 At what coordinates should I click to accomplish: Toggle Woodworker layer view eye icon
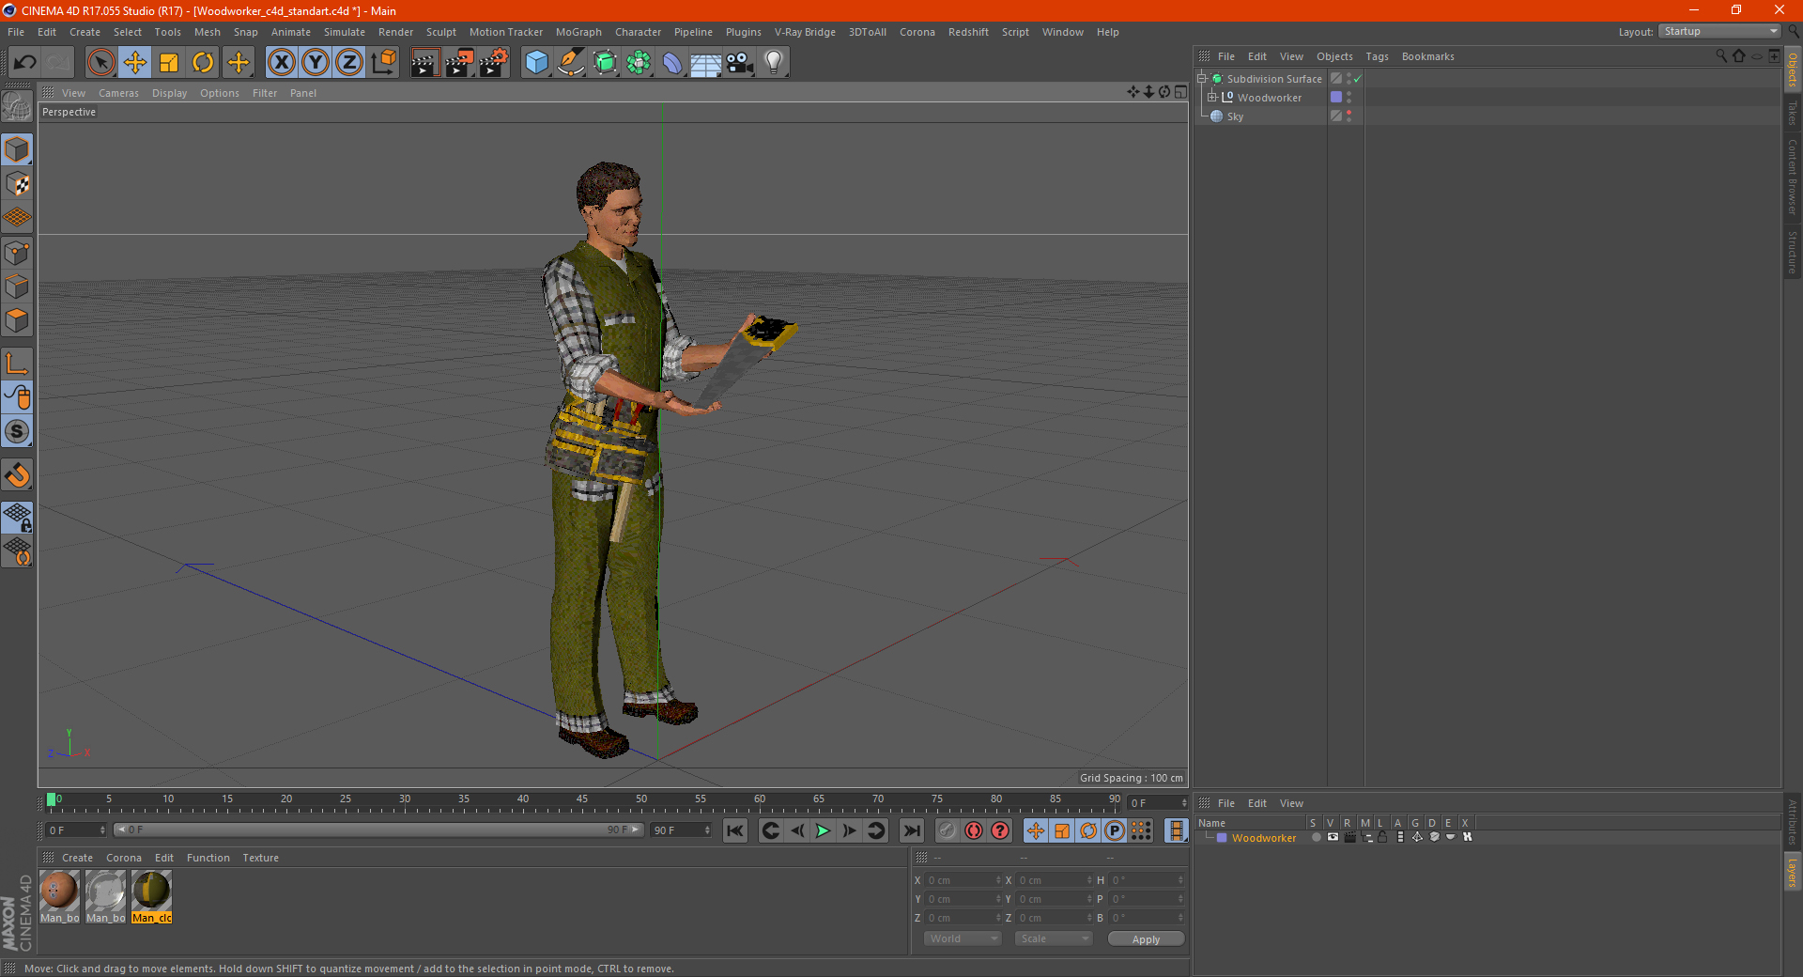(x=1333, y=837)
